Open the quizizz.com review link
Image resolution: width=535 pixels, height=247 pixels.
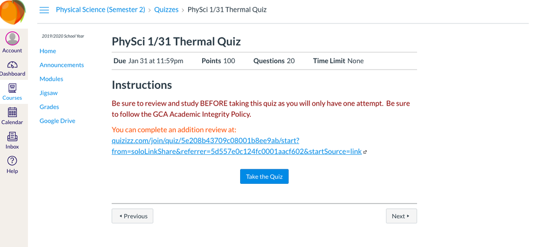(236, 146)
